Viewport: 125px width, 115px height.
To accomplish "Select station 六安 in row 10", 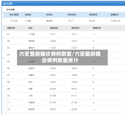I will 30,96.
